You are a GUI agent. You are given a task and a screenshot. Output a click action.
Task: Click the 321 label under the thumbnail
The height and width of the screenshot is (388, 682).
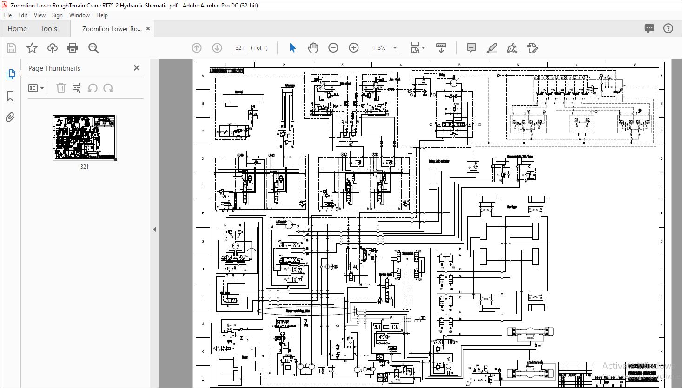[x=84, y=166]
